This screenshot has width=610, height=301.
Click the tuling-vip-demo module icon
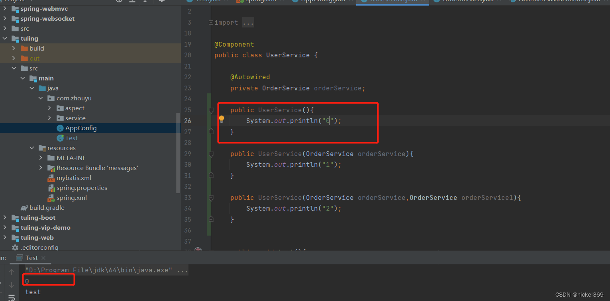click(x=15, y=228)
